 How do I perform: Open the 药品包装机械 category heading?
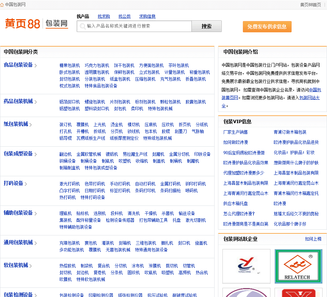(18, 101)
